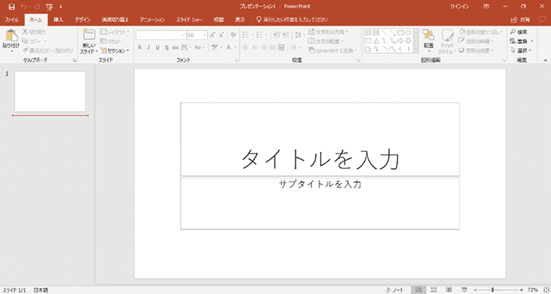
Task: Toggle Bold formatting button
Action: 140,47
